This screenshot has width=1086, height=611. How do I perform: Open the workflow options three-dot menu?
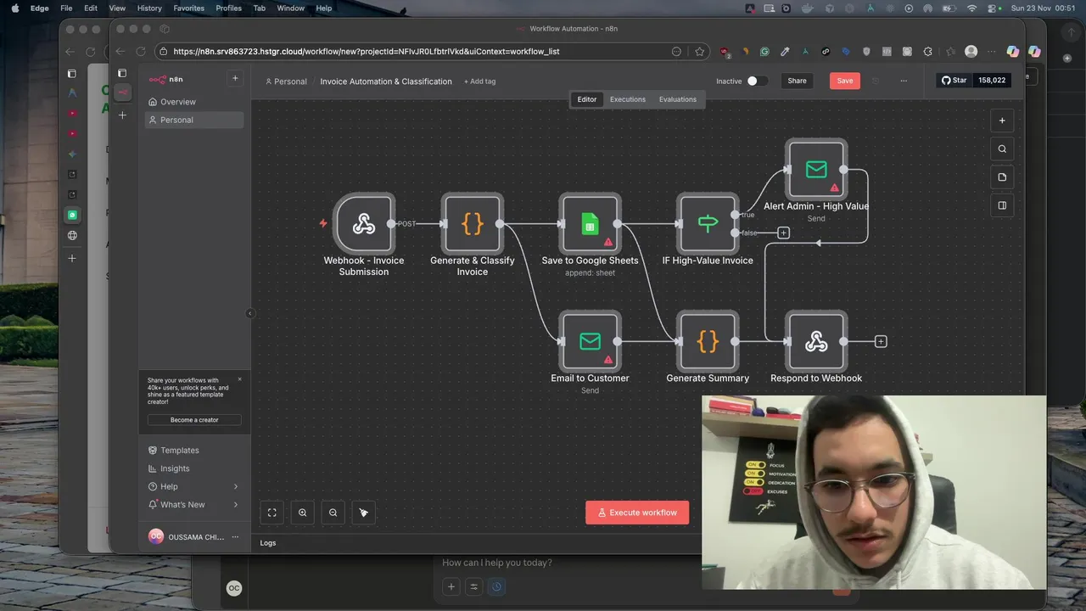[x=904, y=81]
